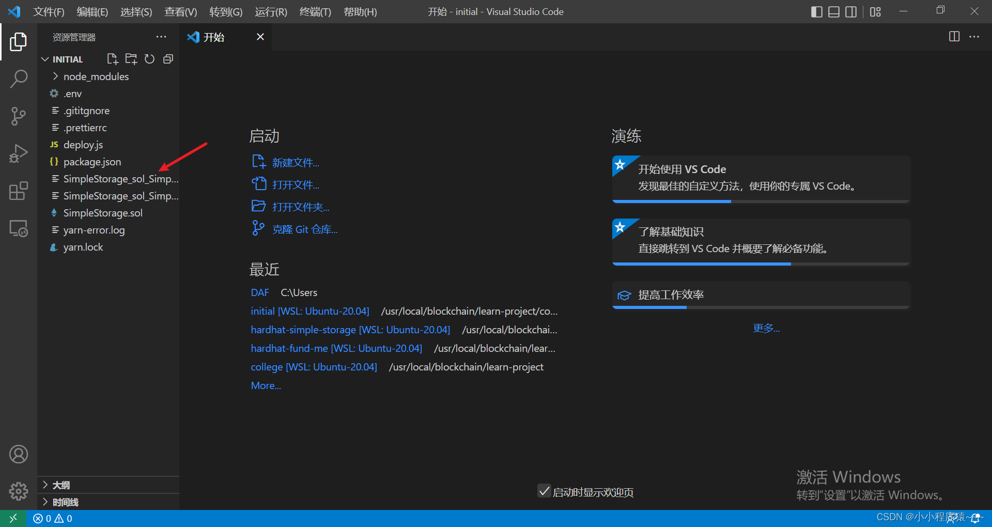Image resolution: width=992 pixels, height=527 pixels.
Task: Select the 开始 editor tab
Action: [226, 37]
